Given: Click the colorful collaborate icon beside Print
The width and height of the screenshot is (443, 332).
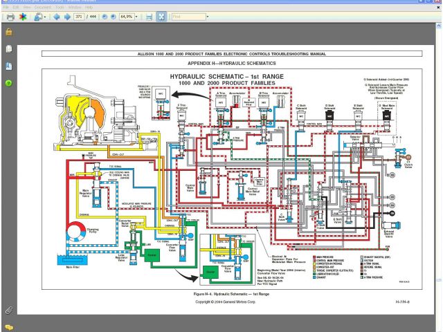Looking at the screenshot, I should 24,16.
